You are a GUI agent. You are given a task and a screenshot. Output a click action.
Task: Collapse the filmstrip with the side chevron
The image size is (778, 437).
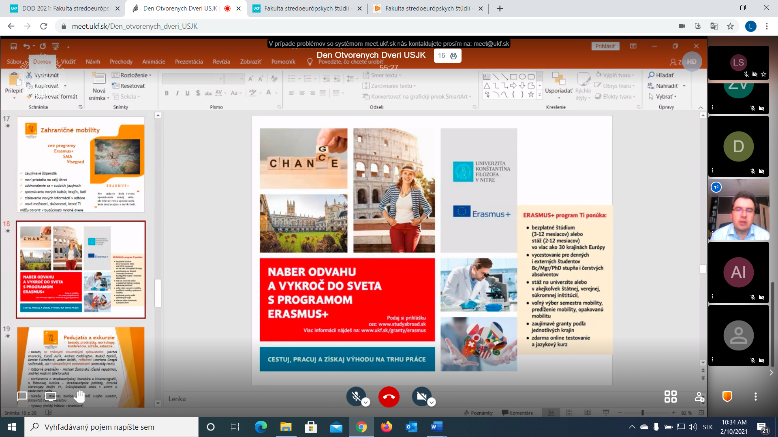pos(771,373)
